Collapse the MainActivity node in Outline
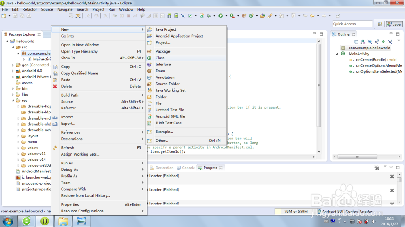The width and height of the screenshot is (405, 227). point(337,54)
